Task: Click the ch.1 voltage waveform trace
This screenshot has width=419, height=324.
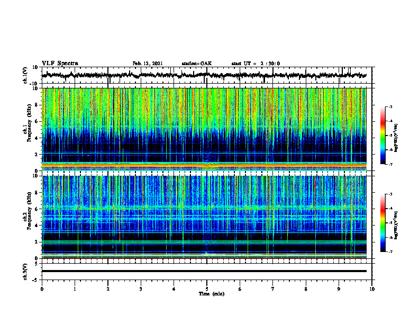Action: [x=204, y=75]
